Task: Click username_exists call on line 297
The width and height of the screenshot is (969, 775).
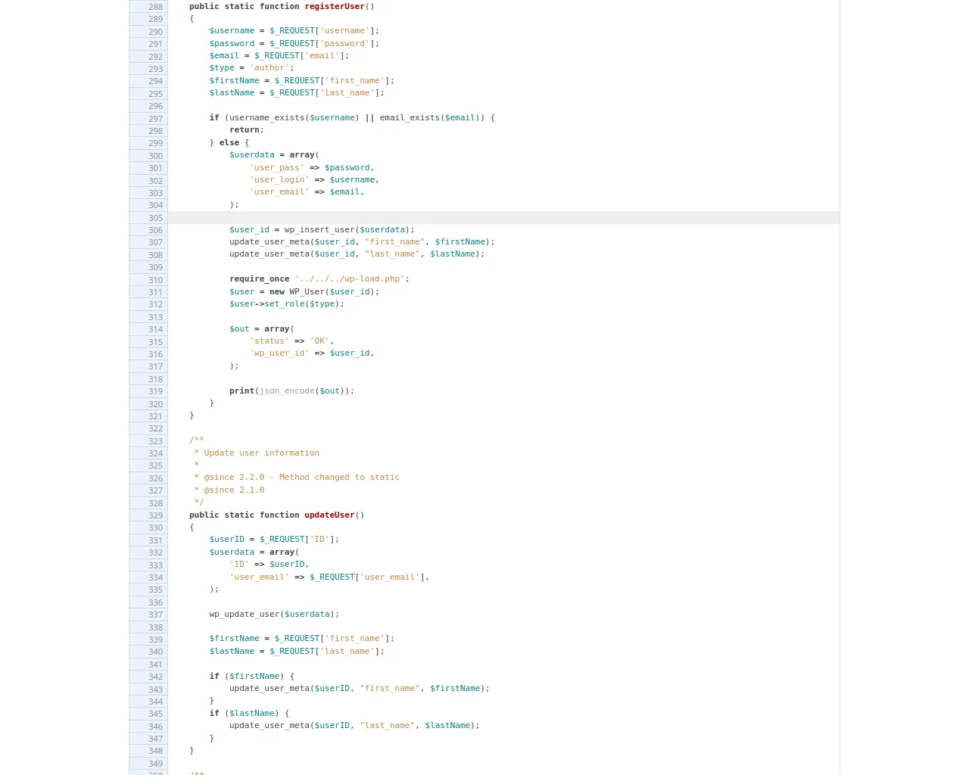Action: click(269, 118)
